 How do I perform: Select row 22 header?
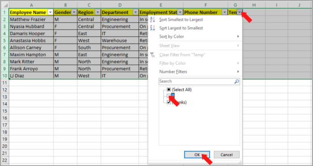pos(4,160)
